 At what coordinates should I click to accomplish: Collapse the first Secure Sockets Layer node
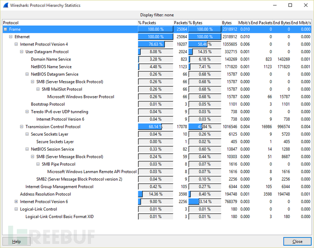pos(27,134)
